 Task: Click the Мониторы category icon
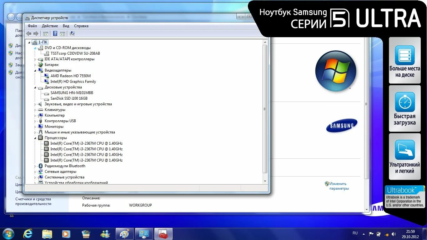40,127
